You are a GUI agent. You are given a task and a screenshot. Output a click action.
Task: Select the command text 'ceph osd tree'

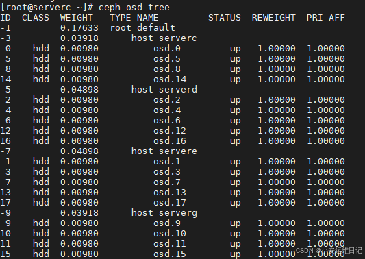pyautogui.click(x=134, y=8)
